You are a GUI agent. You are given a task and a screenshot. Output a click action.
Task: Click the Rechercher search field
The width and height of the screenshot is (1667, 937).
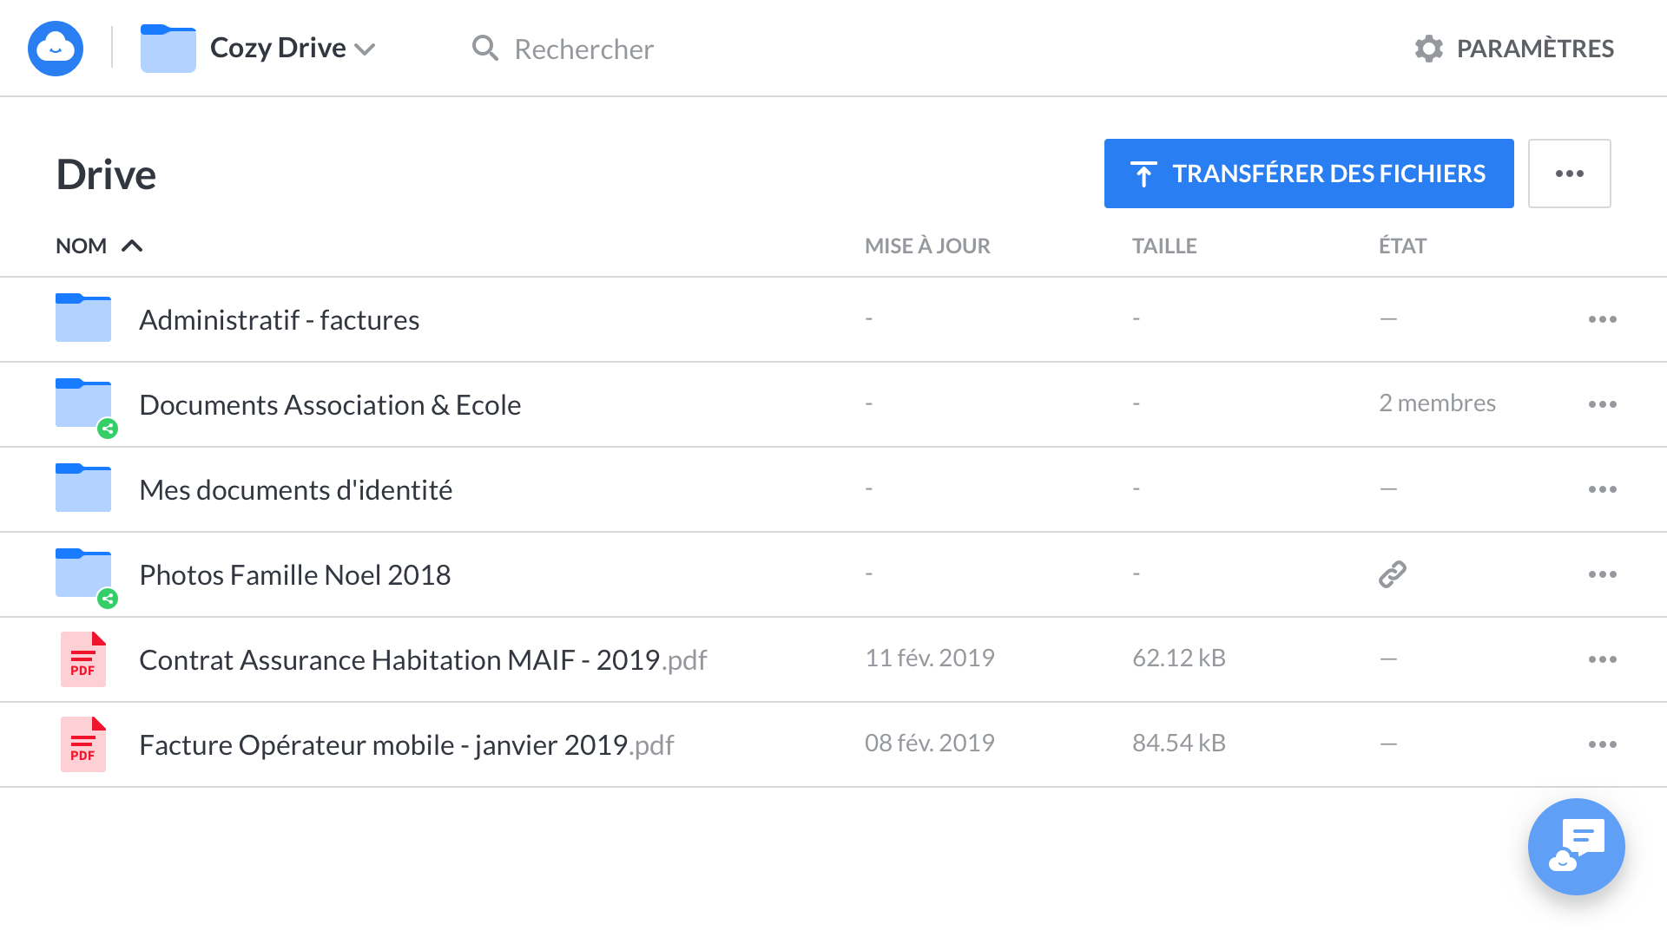[x=583, y=49]
